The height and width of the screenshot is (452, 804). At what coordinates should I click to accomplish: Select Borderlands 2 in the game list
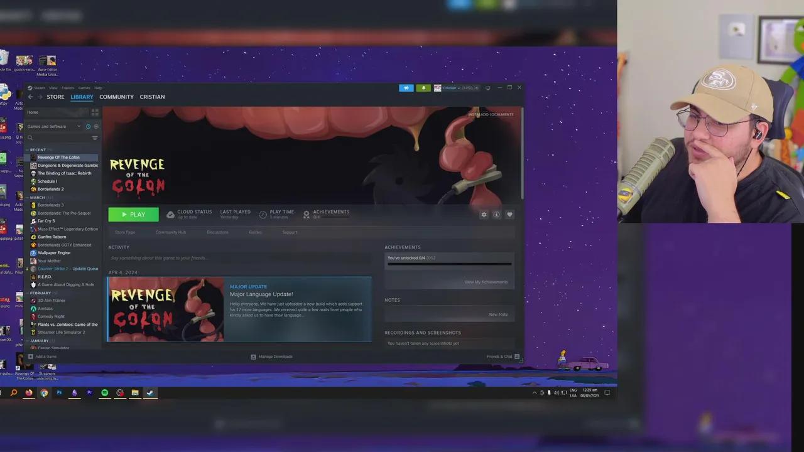coord(50,189)
